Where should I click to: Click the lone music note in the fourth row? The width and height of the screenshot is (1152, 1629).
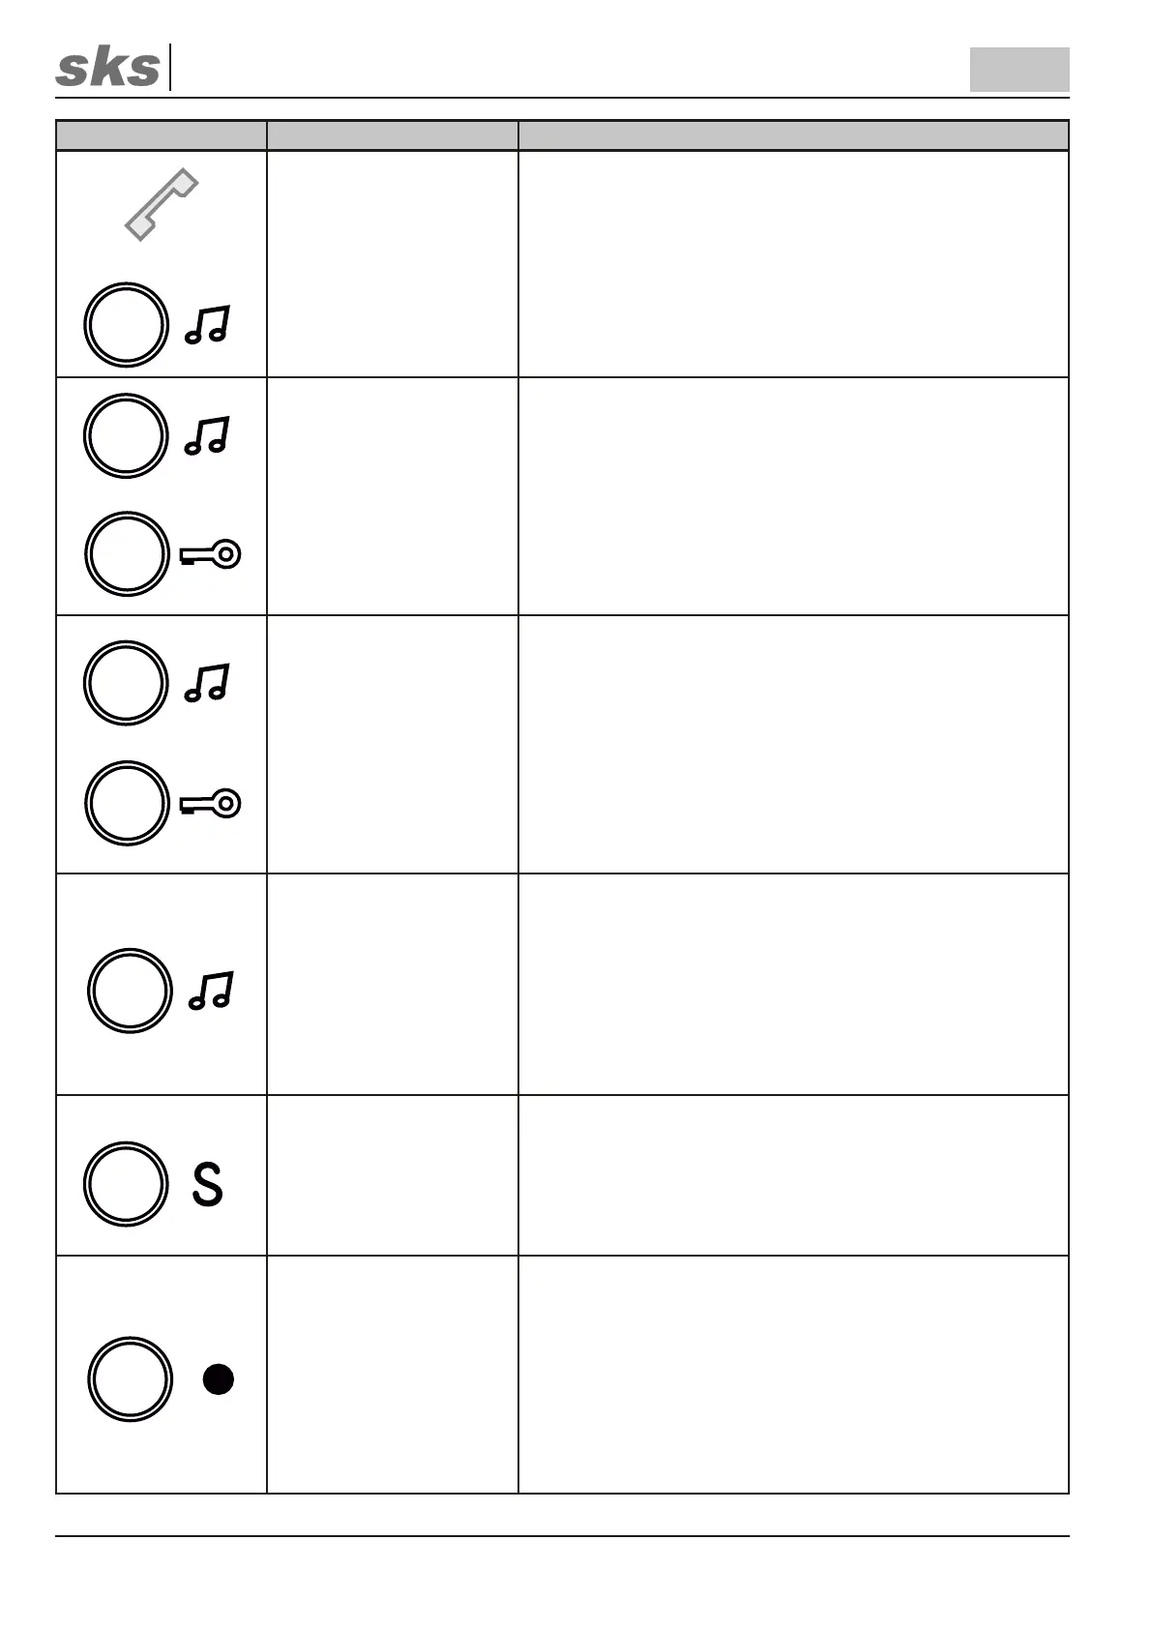[x=211, y=991]
